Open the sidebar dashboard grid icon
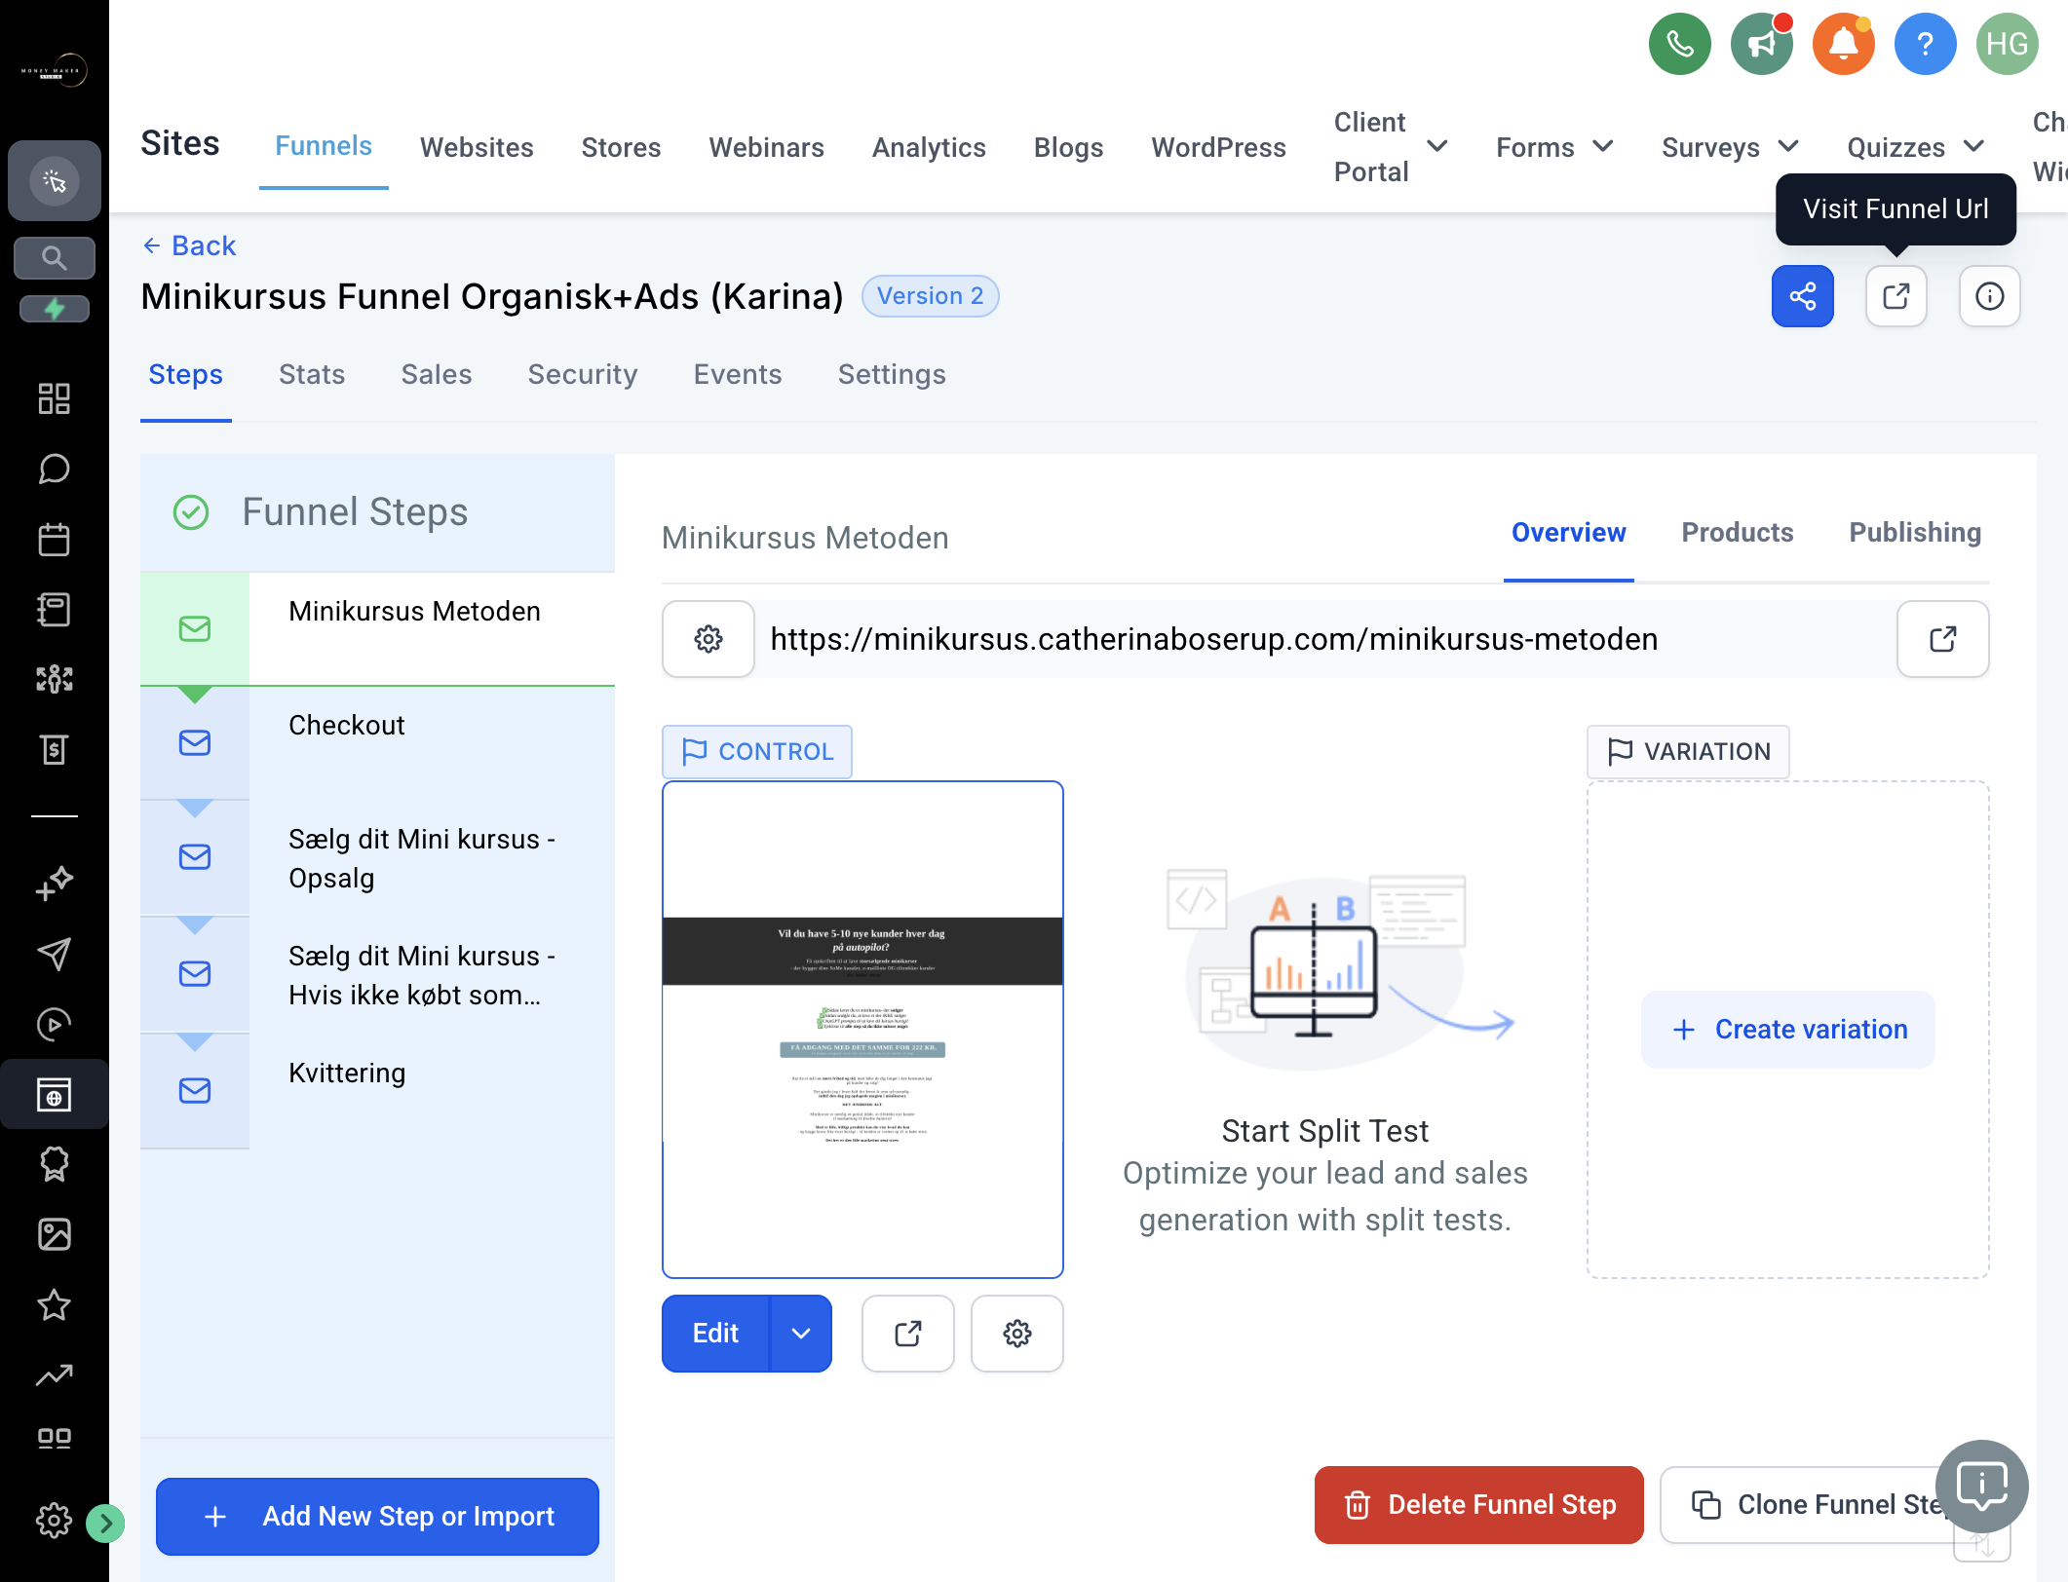2068x1582 pixels. (x=55, y=398)
